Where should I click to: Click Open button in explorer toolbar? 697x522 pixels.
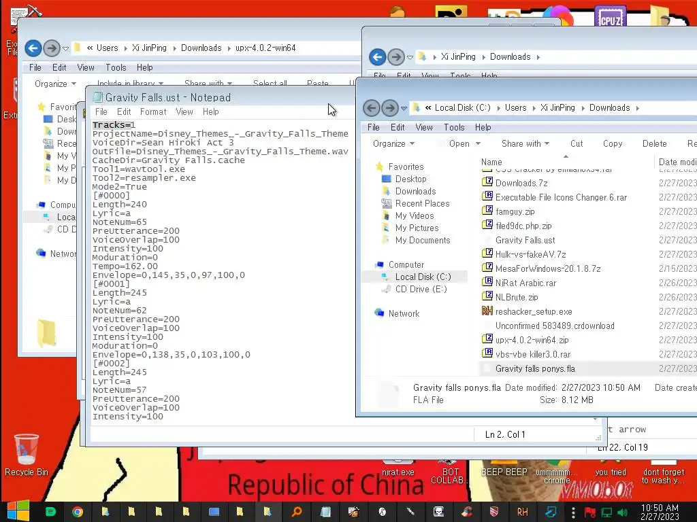pyautogui.click(x=459, y=144)
